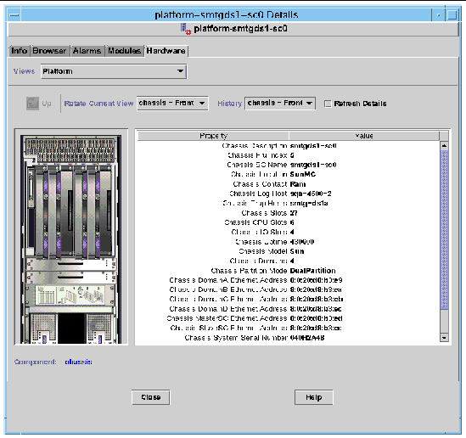Click the Up navigation icon

[32, 104]
